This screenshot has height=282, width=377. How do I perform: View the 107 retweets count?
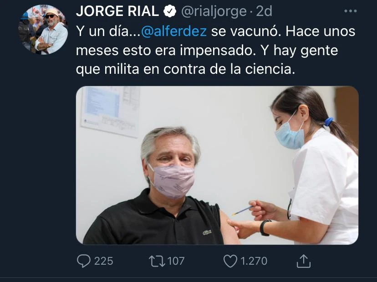(176, 261)
